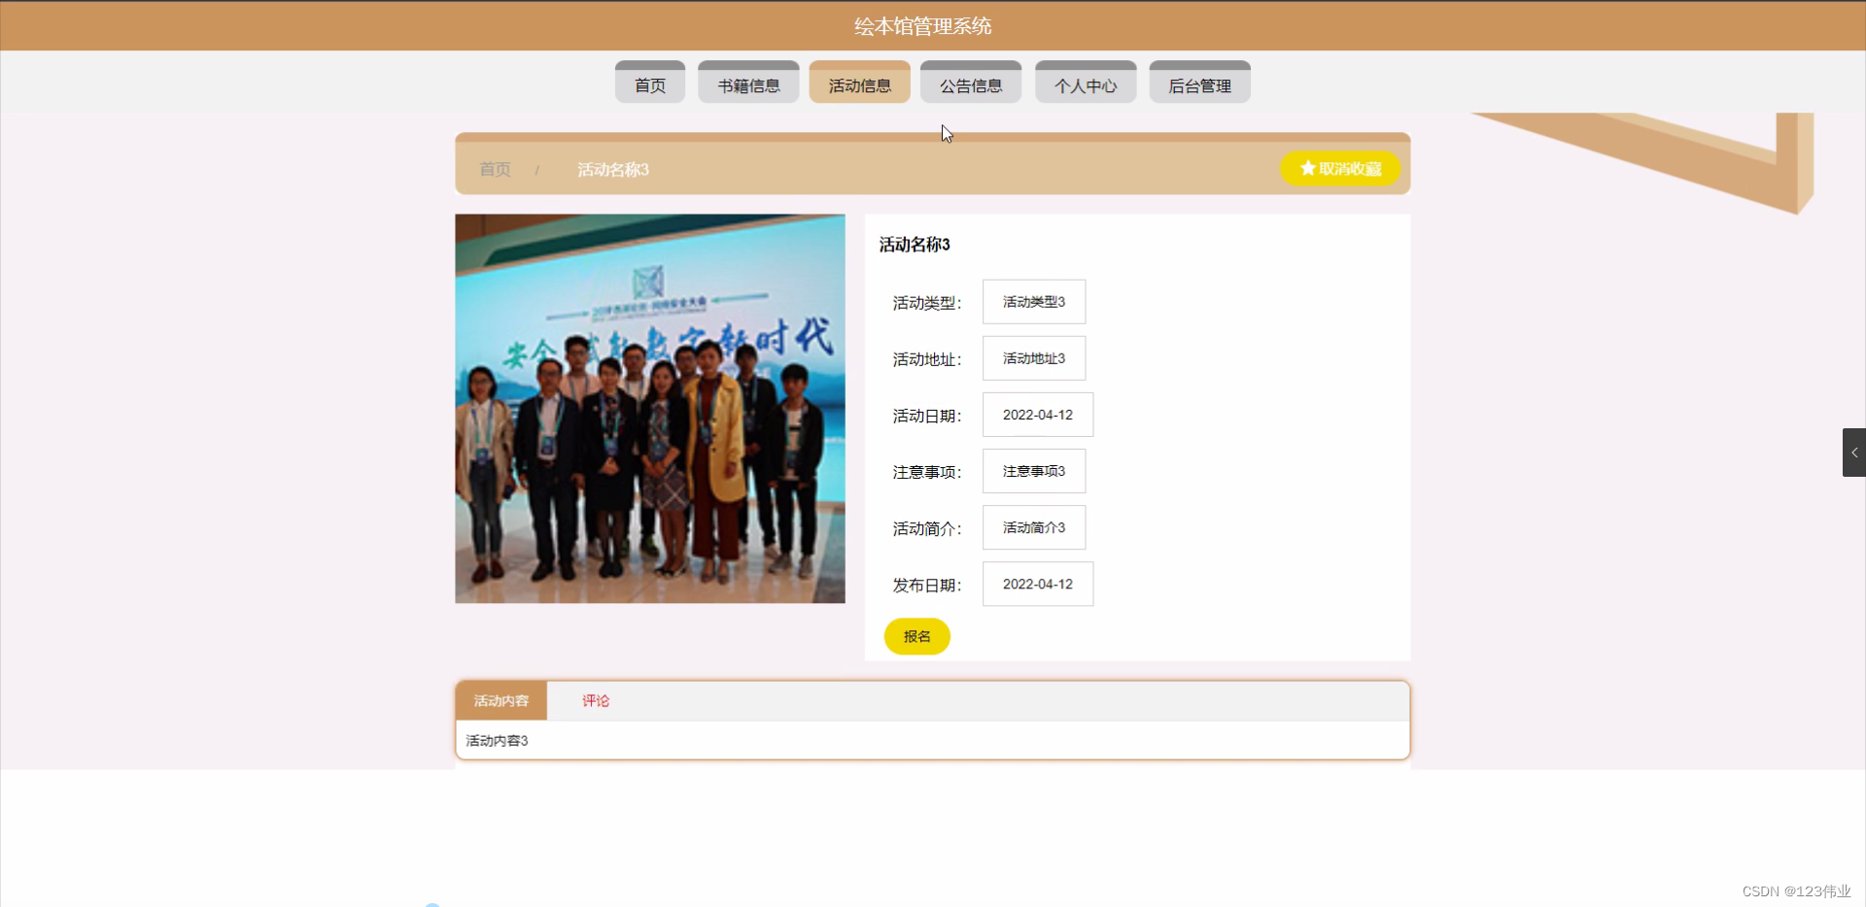Select the 活动内容 tab

click(x=501, y=700)
